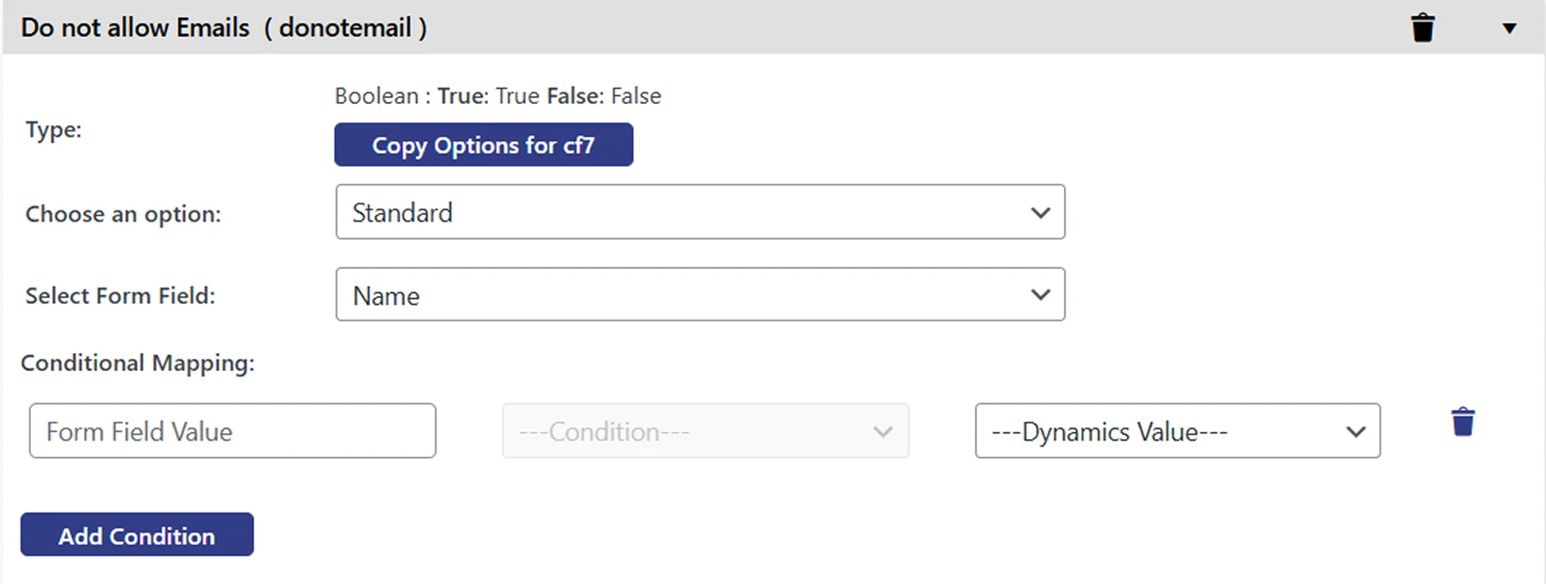This screenshot has width=1546, height=584.
Task: Click the Select Form Field dropdown chevron
Action: 1040,295
